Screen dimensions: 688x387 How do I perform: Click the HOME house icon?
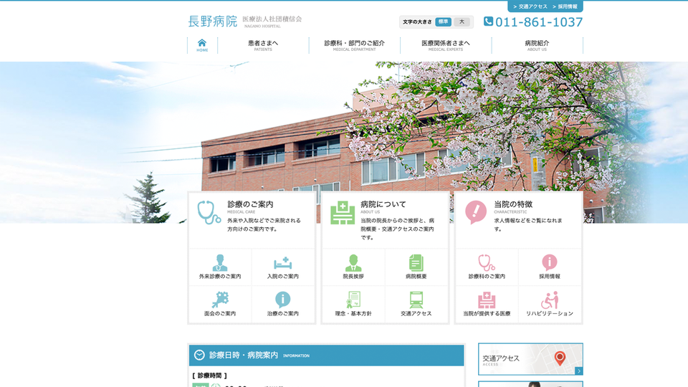[202, 44]
